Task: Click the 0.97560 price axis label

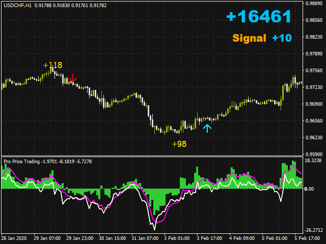Action: pyautogui.click(x=314, y=71)
